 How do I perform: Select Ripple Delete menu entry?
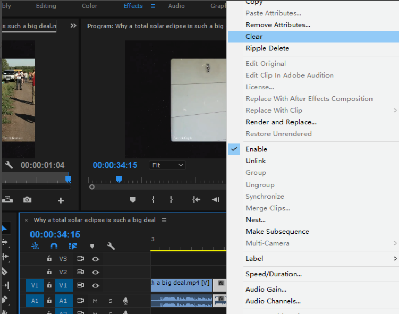click(x=267, y=48)
